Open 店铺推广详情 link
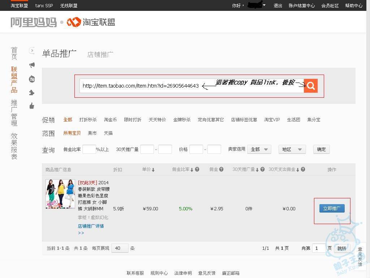Screen dimensions: 370x278 coord(91,226)
